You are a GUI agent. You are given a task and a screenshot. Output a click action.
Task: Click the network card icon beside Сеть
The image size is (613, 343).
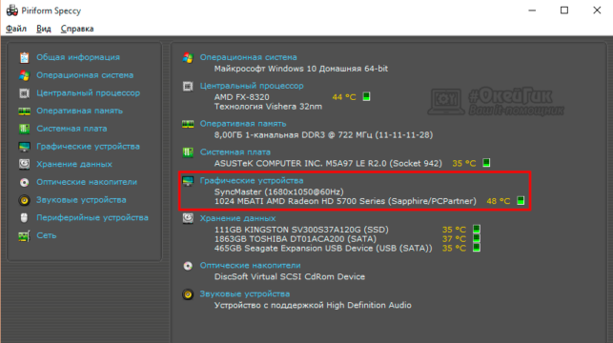tap(24, 235)
